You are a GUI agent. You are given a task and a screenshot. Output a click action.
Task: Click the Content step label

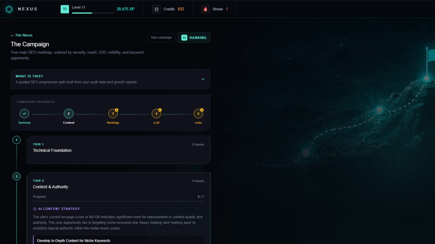69,123
